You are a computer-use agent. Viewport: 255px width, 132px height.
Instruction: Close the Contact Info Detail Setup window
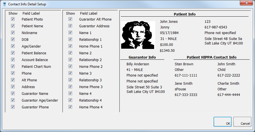247,3
